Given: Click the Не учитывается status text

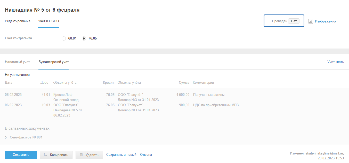Looking at the screenshot, I should [x=18, y=75].
